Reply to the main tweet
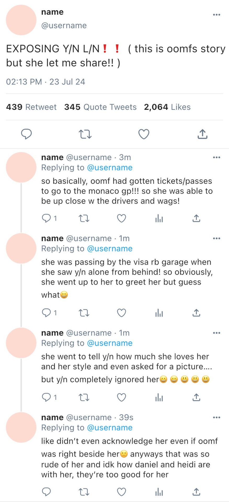The width and height of the screenshot is (229, 502). [26, 134]
